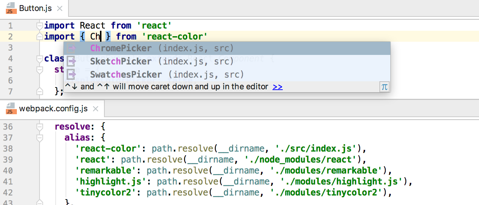Screen dimensions: 479x205
Task: Click the word React on line 1
Action: point(93,26)
